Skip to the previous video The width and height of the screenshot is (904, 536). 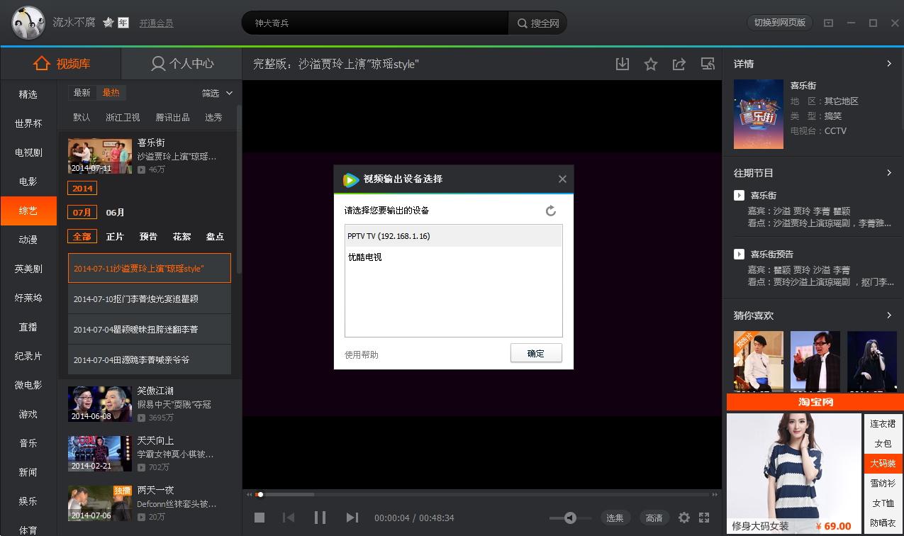(289, 518)
